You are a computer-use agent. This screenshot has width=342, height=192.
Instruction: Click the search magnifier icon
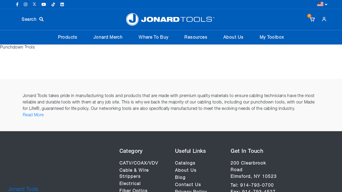point(41,19)
